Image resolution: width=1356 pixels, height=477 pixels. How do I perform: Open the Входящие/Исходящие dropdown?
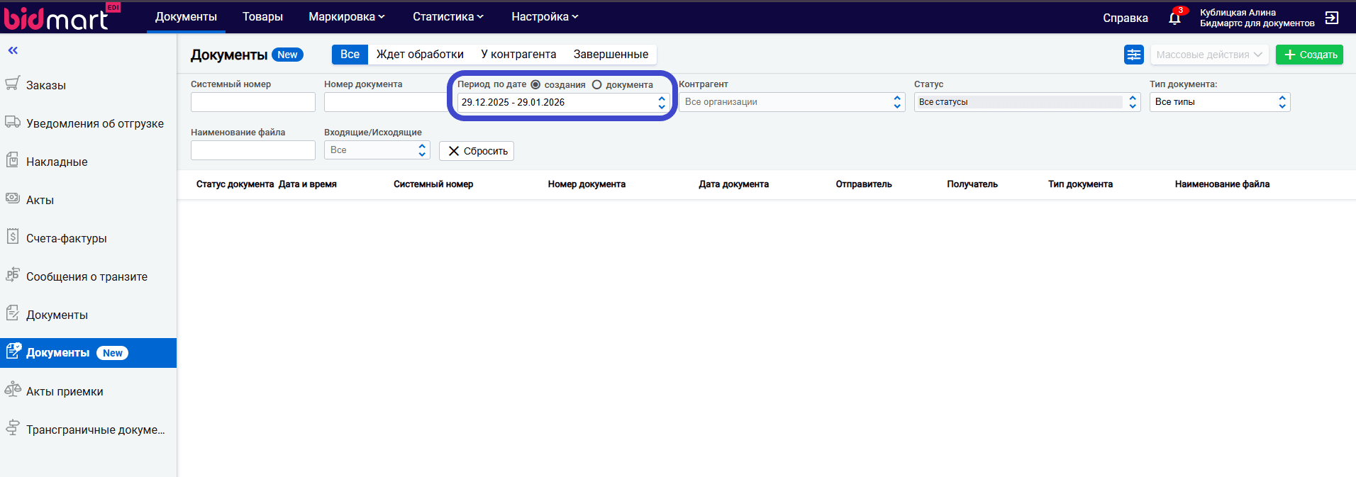coord(377,150)
